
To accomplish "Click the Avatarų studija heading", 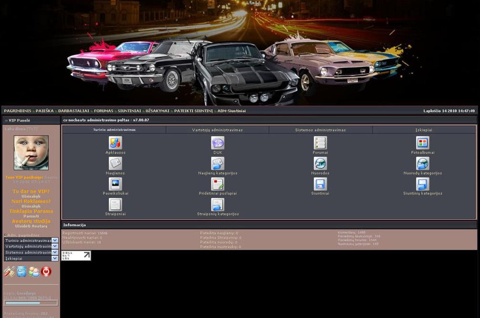I will 31,221.
